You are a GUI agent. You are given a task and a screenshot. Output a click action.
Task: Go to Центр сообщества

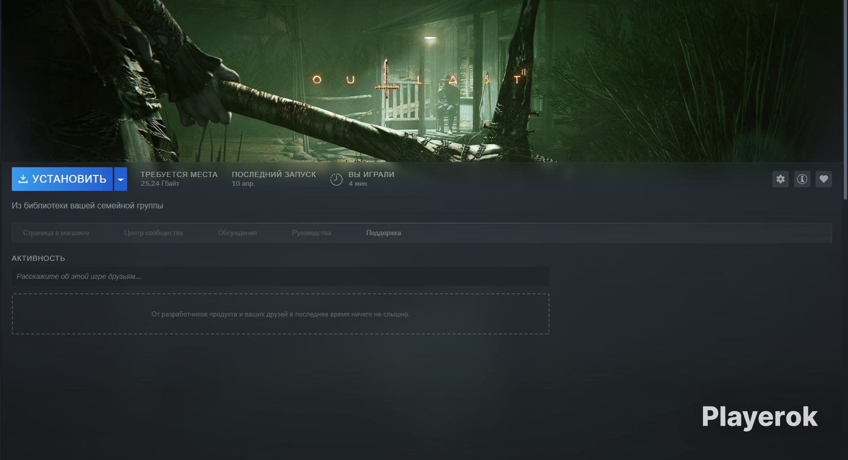point(153,233)
